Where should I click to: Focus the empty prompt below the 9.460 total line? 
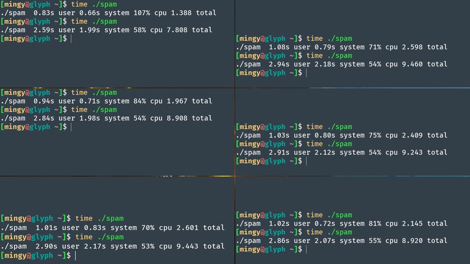pyautogui.click(x=272, y=73)
